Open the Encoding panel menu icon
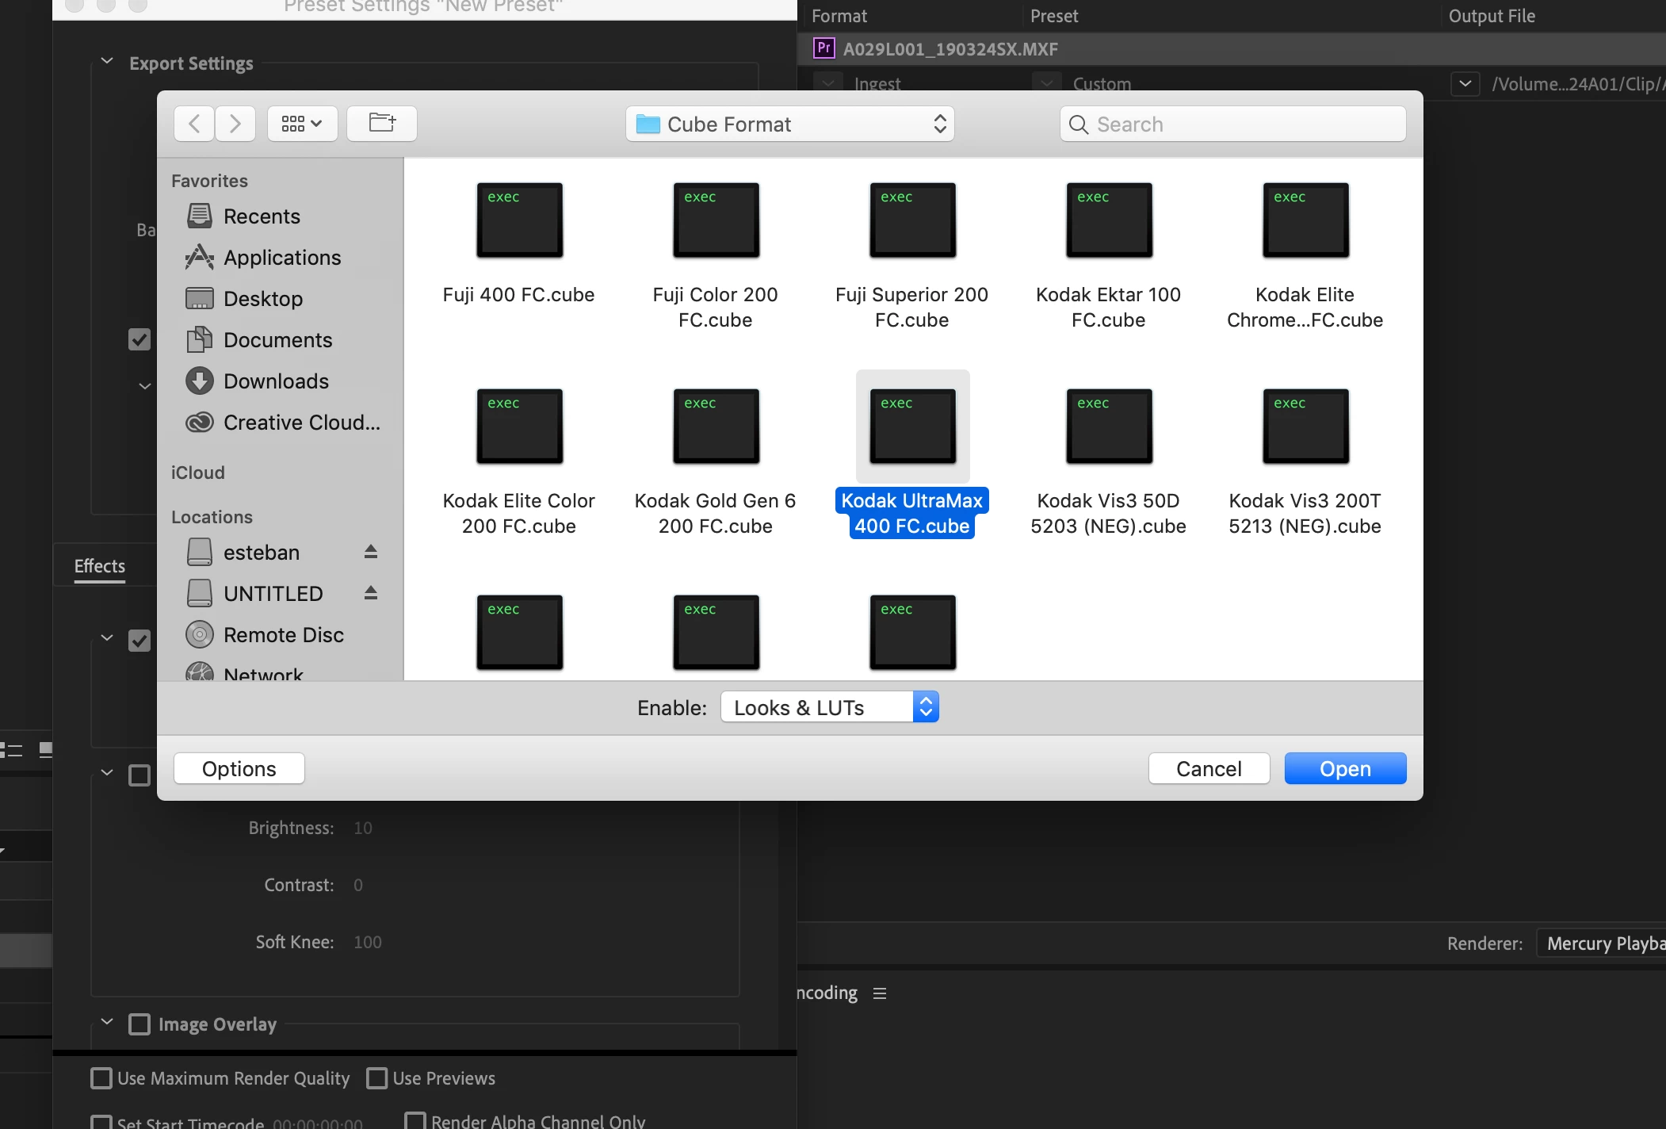The width and height of the screenshot is (1666, 1129). (x=880, y=993)
